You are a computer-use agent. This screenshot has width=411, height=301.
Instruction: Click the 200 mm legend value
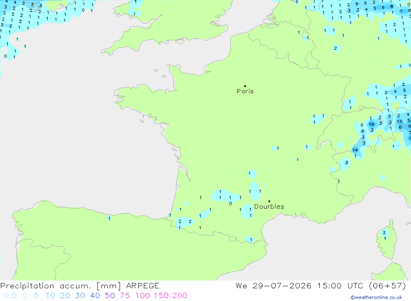click(180, 296)
